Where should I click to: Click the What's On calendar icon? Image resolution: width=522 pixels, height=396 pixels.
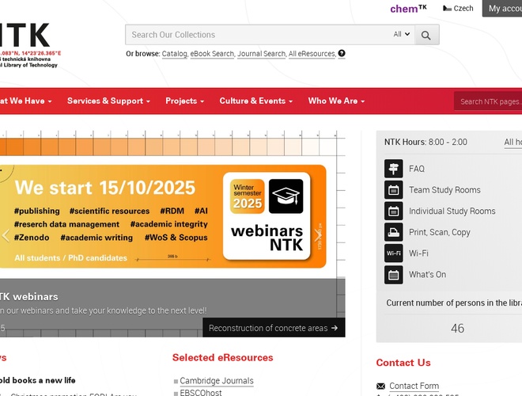pos(393,275)
